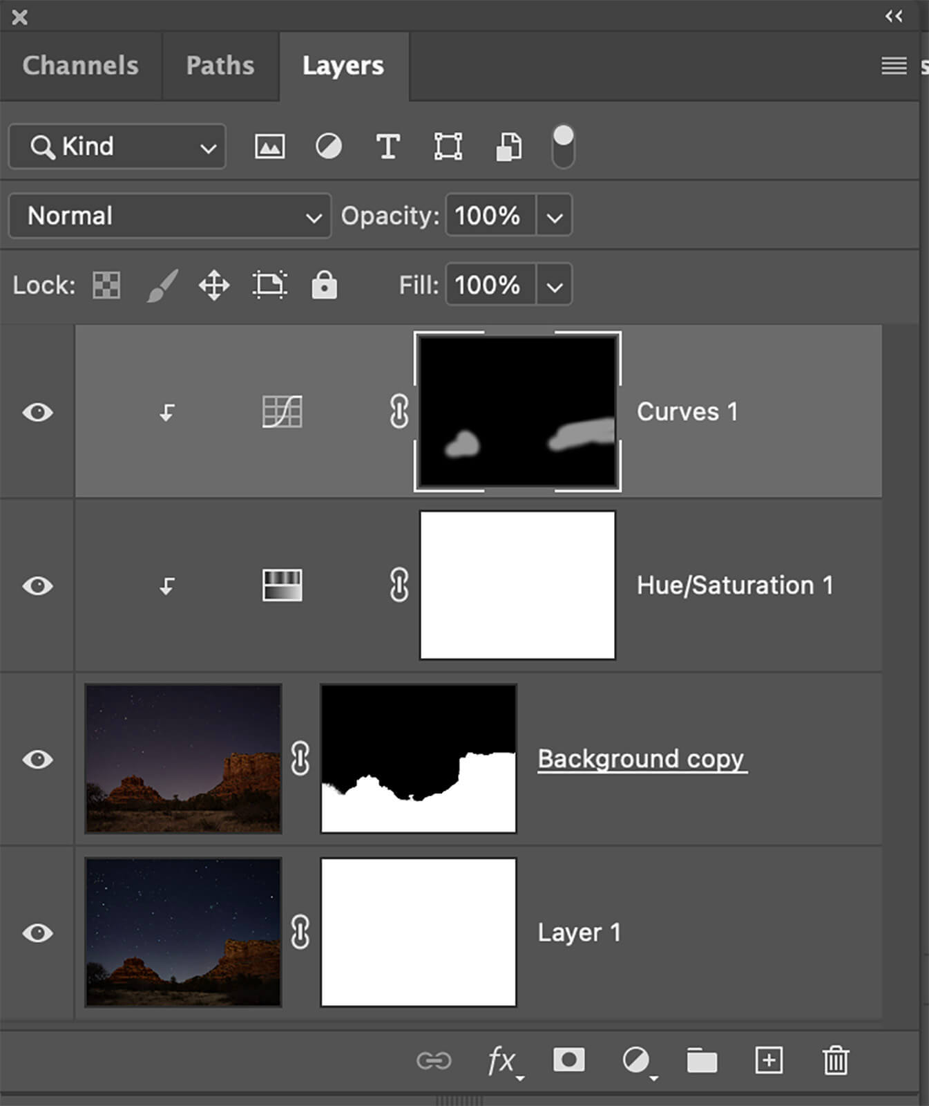Expand the Opacity slider dropdown arrow

pos(554,216)
